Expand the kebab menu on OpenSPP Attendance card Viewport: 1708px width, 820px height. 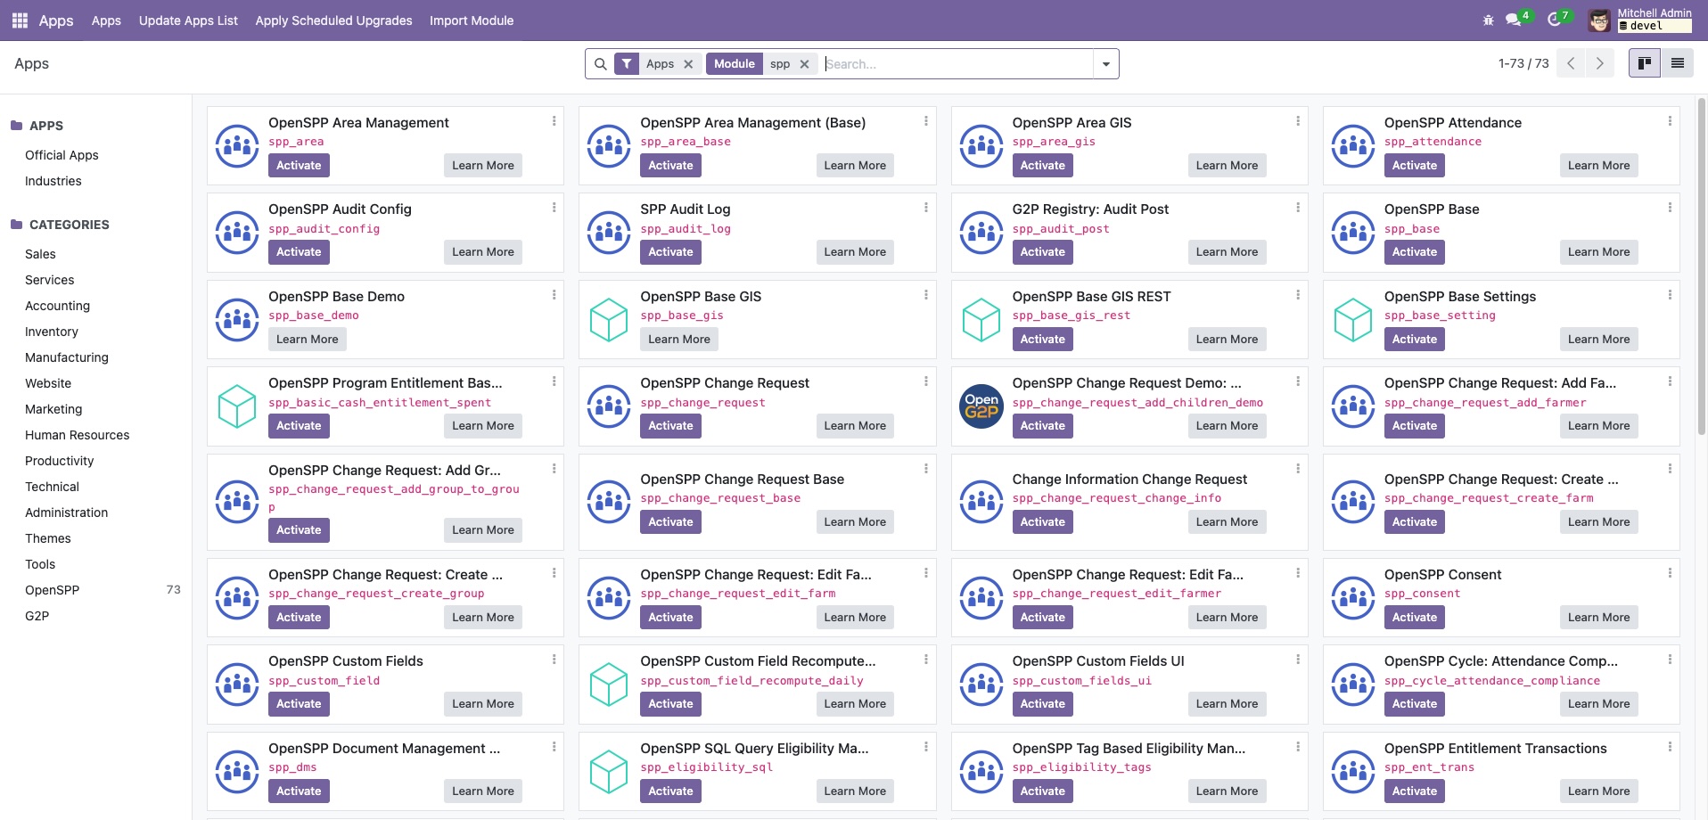[1669, 120]
